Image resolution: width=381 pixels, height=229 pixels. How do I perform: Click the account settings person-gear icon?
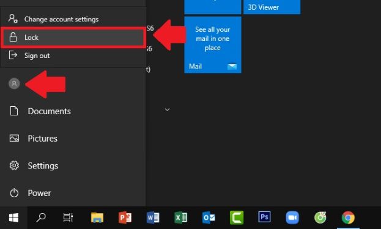coord(13,19)
